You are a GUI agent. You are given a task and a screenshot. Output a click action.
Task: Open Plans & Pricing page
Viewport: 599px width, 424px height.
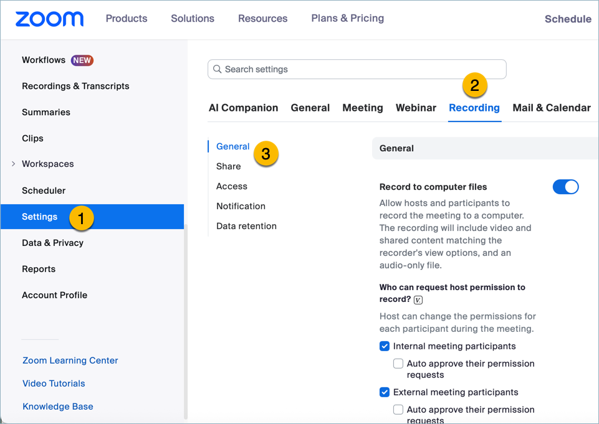point(348,18)
